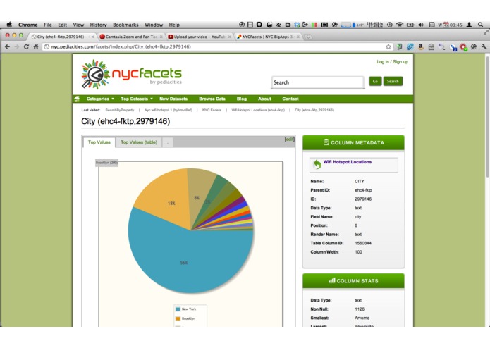Open Chrome wrench settings icon
The image size is (490, 348).
[484, 46]
